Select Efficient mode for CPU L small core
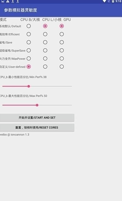This screenshot has height=201, width=122. pos(45,34)
